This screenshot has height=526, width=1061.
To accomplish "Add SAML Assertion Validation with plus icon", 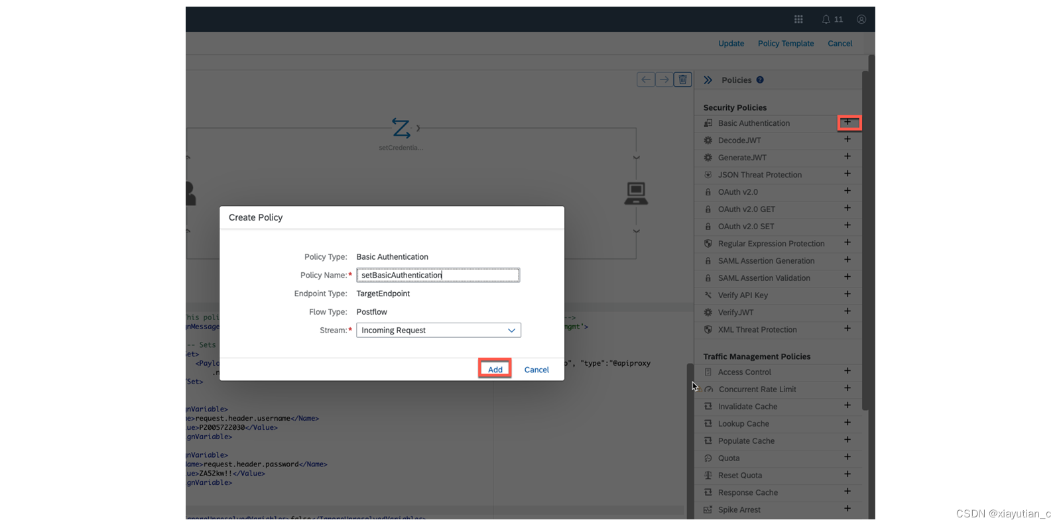I will 847,277.
